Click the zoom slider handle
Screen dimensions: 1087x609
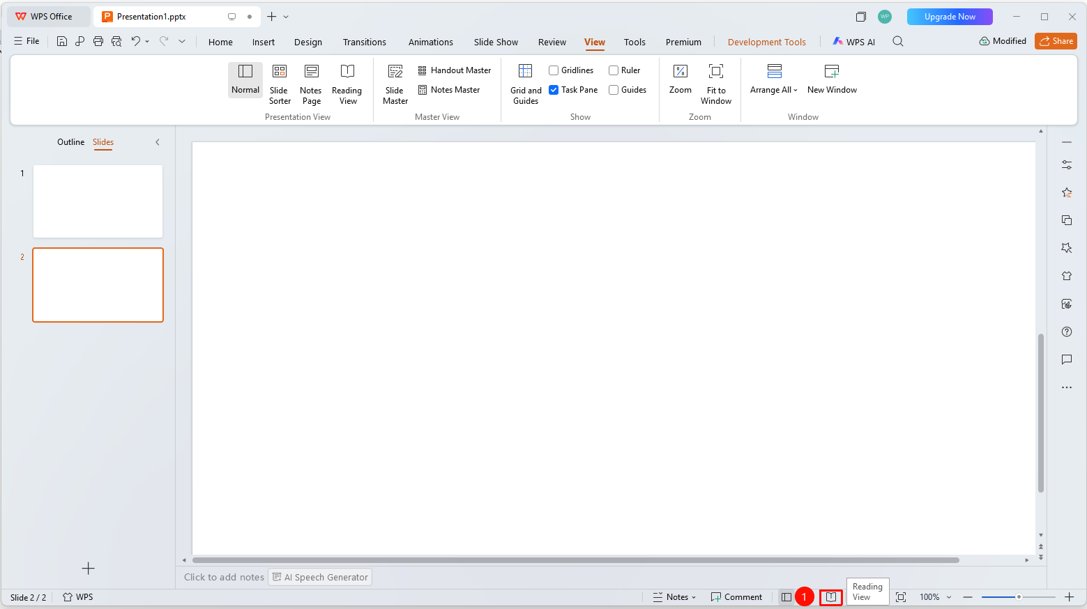click(1019, 597)
